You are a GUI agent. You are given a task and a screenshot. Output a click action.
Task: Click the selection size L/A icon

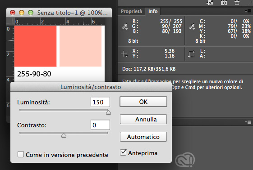[x=191, y=54]
